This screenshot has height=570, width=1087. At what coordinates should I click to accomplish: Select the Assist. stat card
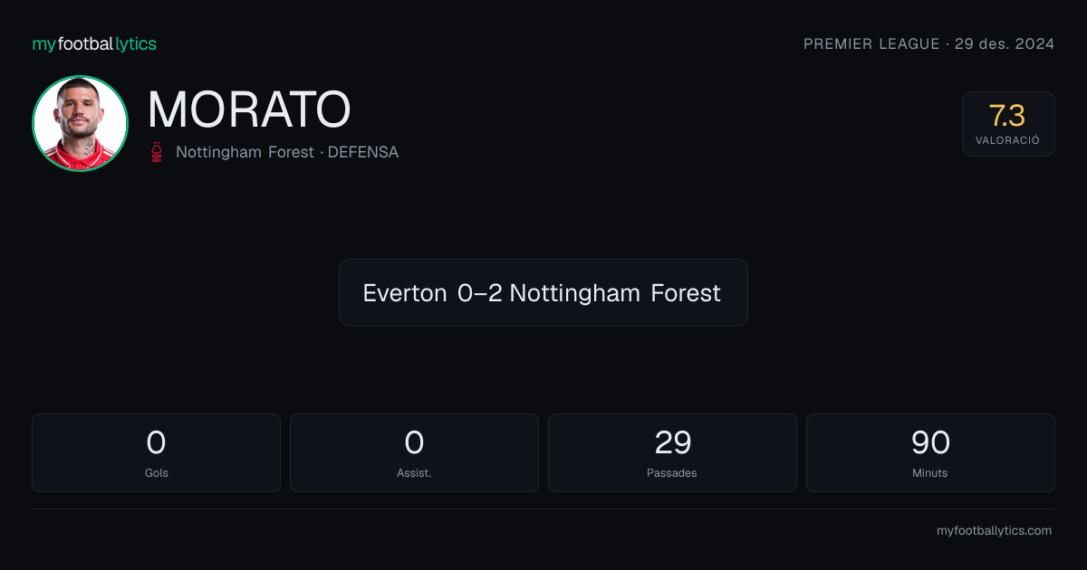tap(414, 452)
